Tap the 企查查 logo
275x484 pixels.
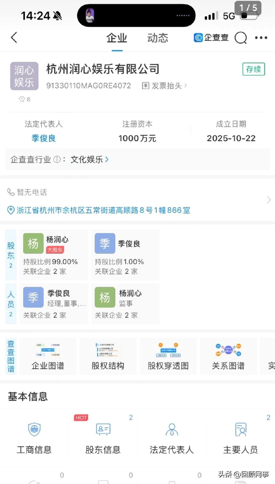(x=211, y=37)
